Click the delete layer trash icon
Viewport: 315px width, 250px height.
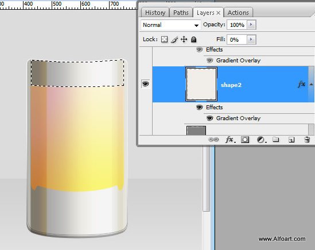tap(307, 140)
